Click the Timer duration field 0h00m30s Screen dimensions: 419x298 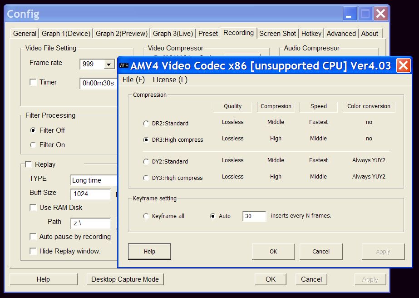99,83
